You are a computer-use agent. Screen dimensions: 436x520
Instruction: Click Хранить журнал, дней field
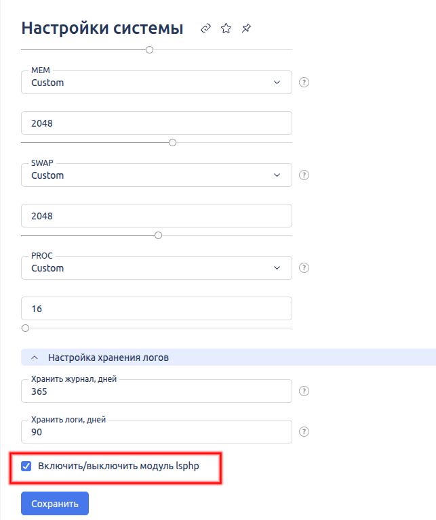pyautogui.click(x=157, y=391)
